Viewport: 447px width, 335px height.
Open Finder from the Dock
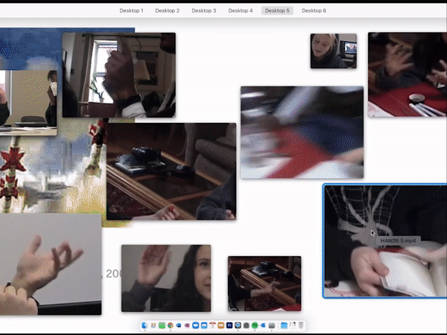coord(145,326)
